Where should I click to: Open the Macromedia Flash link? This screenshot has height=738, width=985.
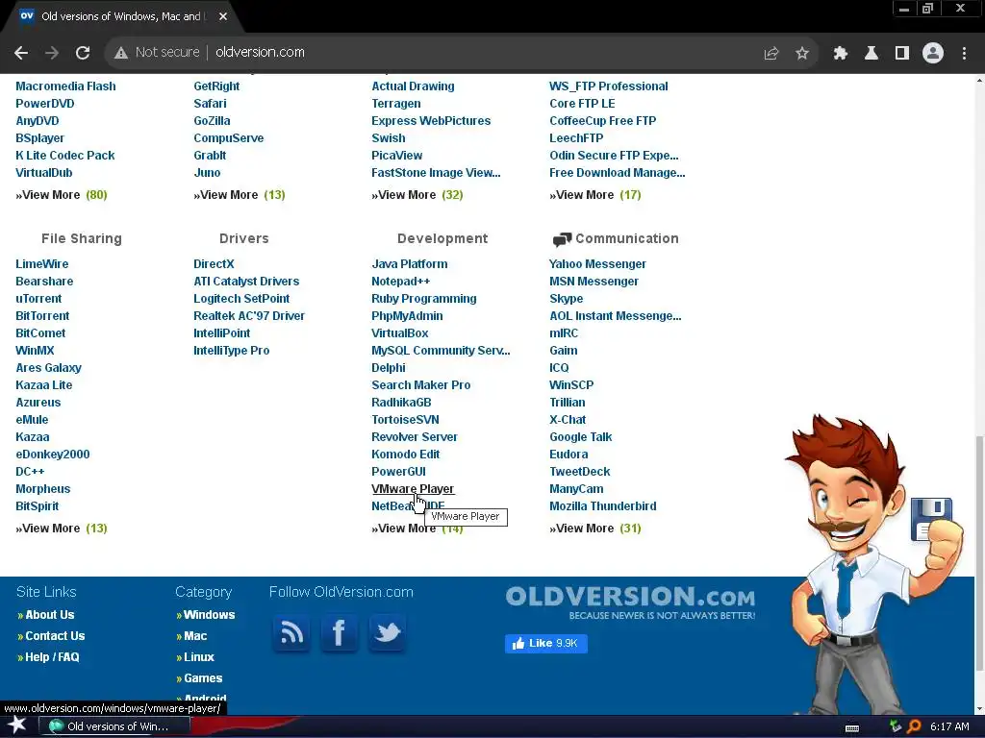point(66,86)
